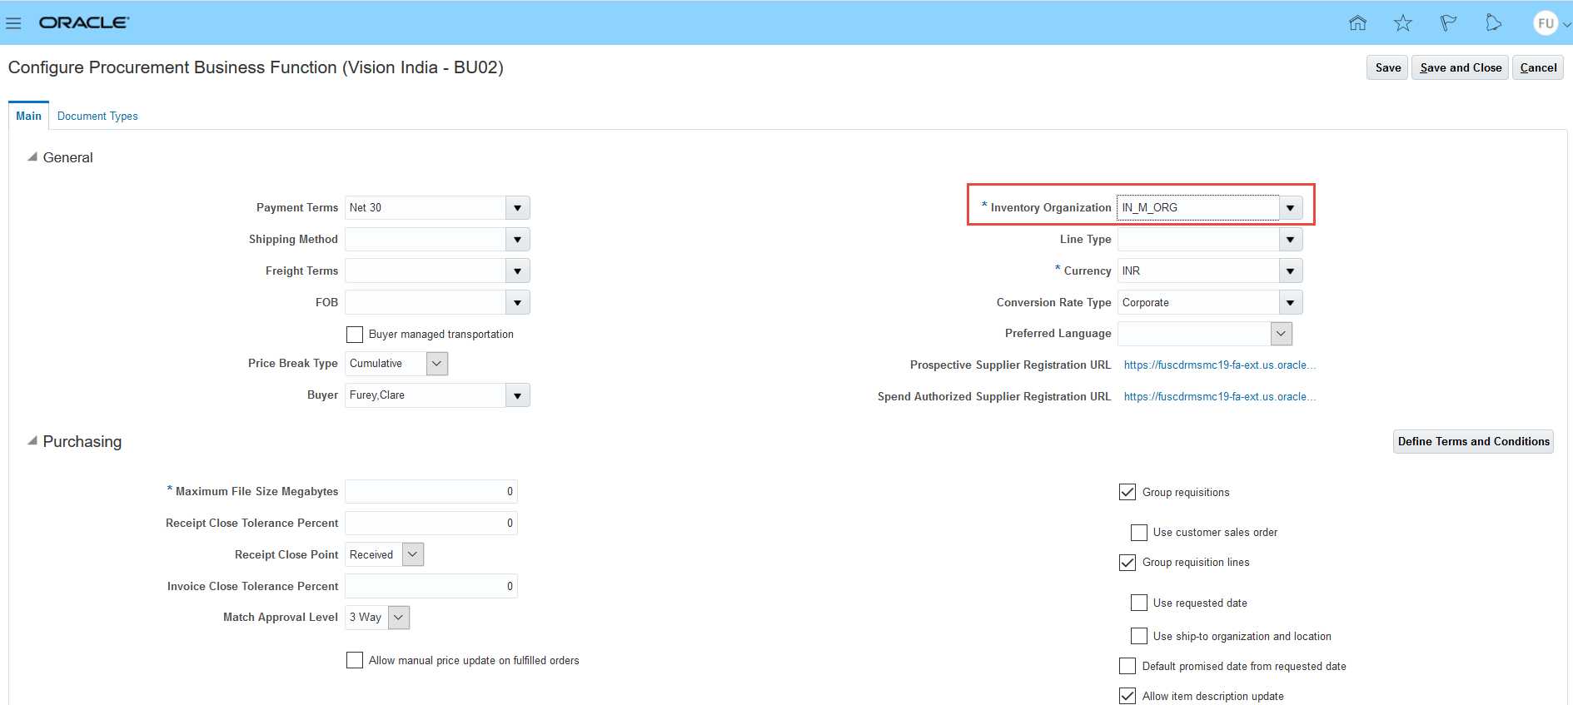Collapse the General section
The image size is (1573, 705).
point(32,157)
